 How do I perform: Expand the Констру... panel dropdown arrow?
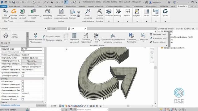(x=118, y=21)
